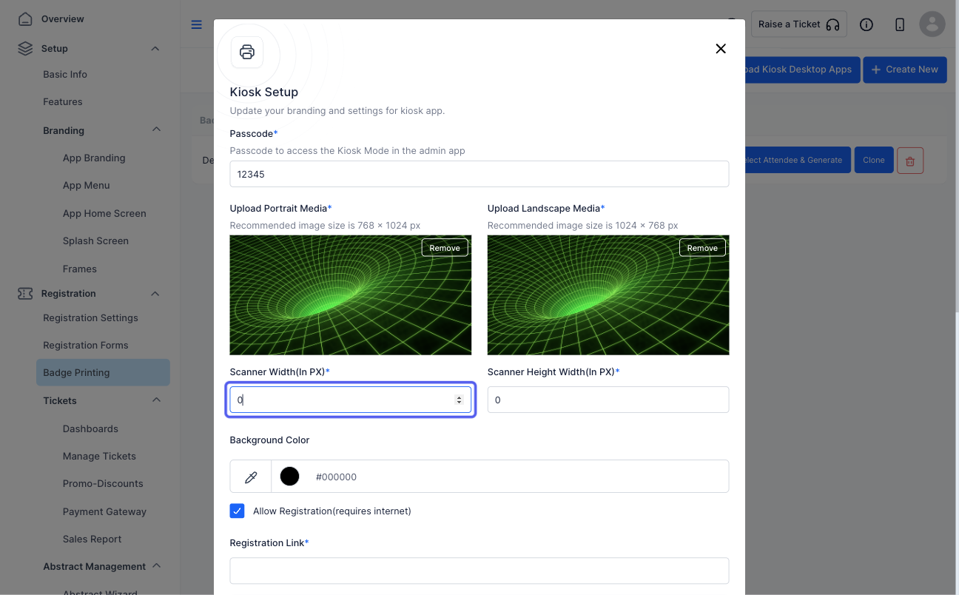The image size is (959, 595).
Task: Focus the Scanner Width input
Action: [351, 400]
